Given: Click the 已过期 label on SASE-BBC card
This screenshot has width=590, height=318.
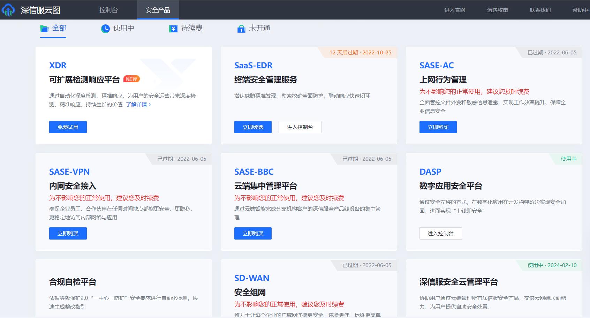Looking at the screenshot, I should pyautogui.click(x=367, y=159).
